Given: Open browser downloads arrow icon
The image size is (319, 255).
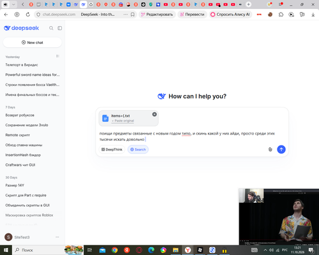Looking at the screenshot, I should pyautogui.click(x=313, y=15).
